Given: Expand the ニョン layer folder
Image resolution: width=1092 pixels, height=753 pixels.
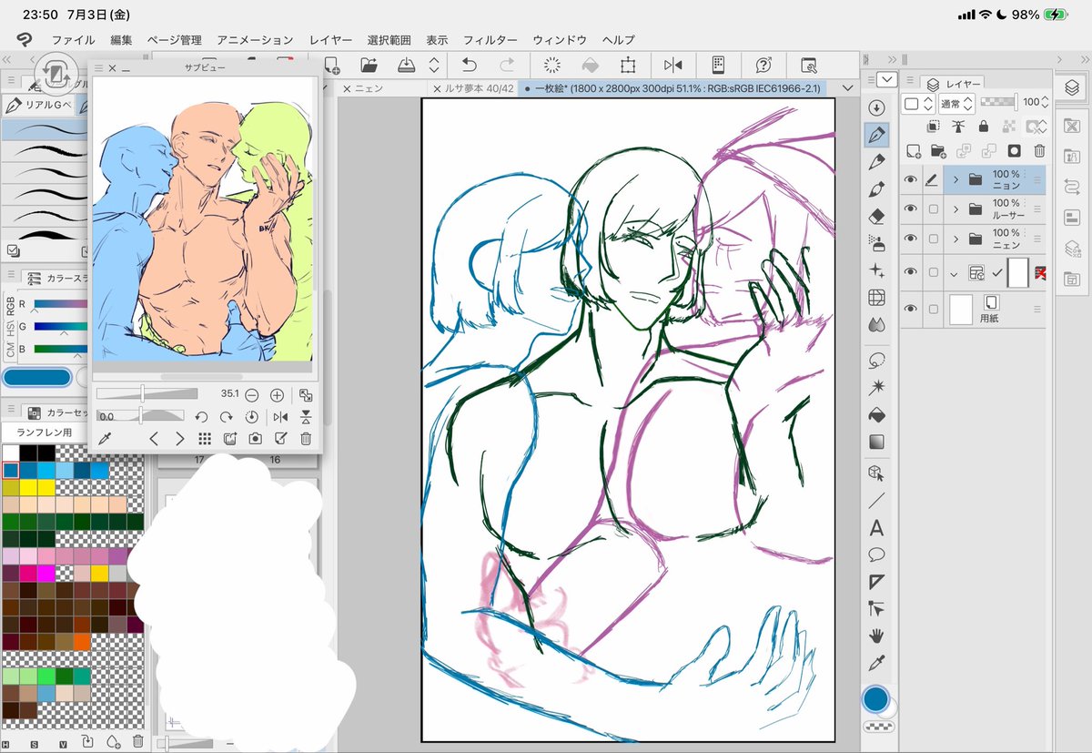Looking at the screenshot, I should pos(955,180).
